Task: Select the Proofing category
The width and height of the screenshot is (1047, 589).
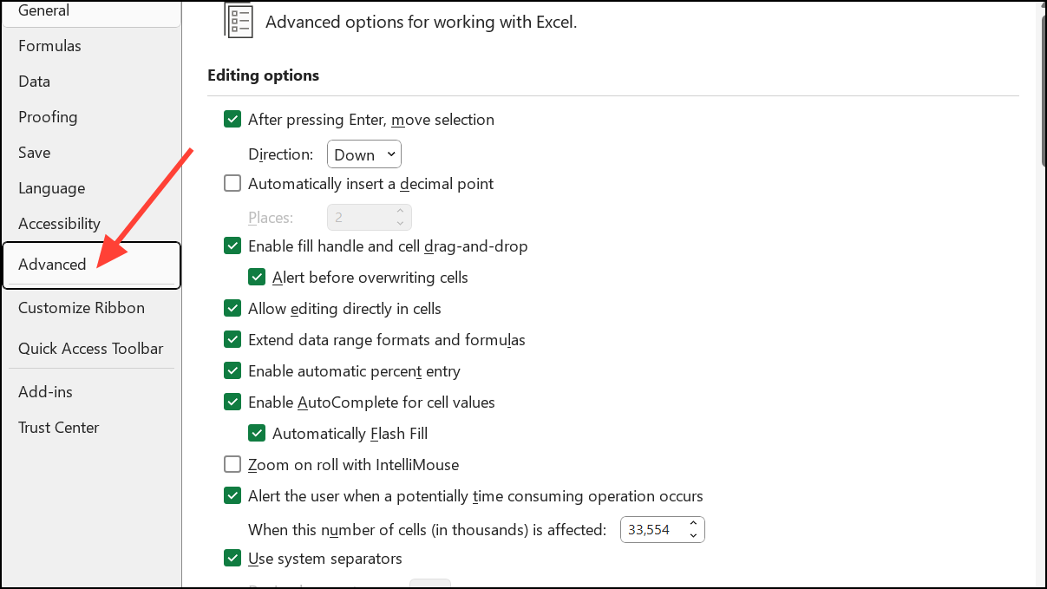Action: click(47, 116)
